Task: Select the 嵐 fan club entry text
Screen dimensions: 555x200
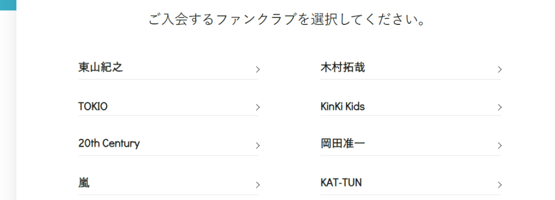Action: pyautogui.click(x=84, y=183)
